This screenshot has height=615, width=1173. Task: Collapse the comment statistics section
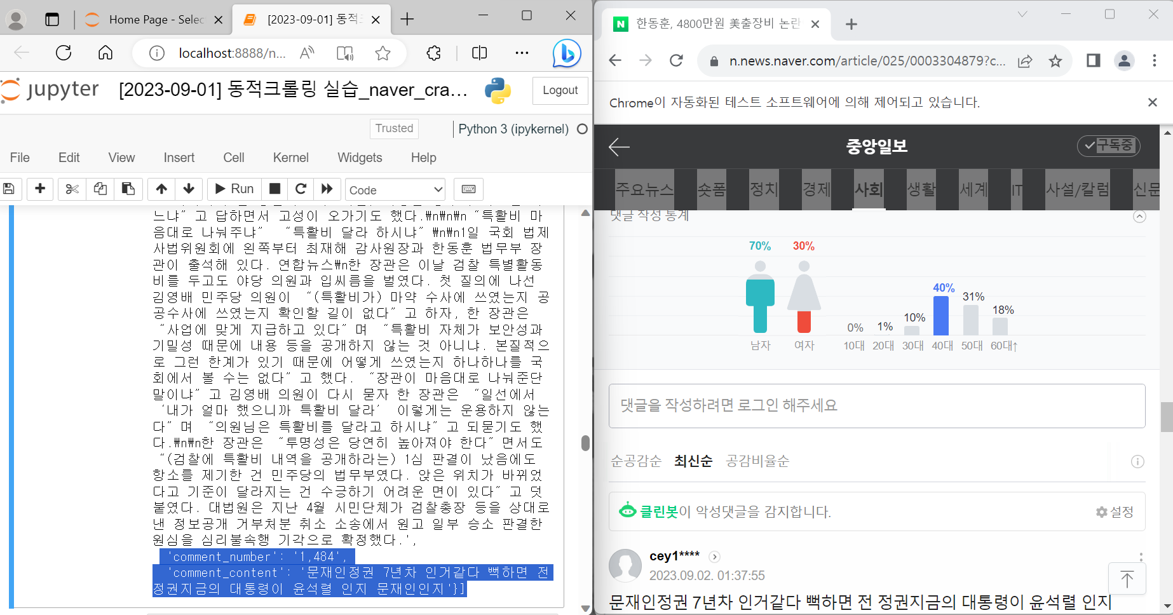pyautogui.click(x=1140, y=217)
